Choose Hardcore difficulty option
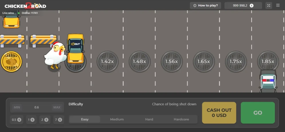 tap(181, 119)
